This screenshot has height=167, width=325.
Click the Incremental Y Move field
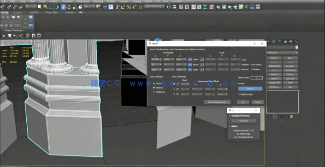[169, 60]
